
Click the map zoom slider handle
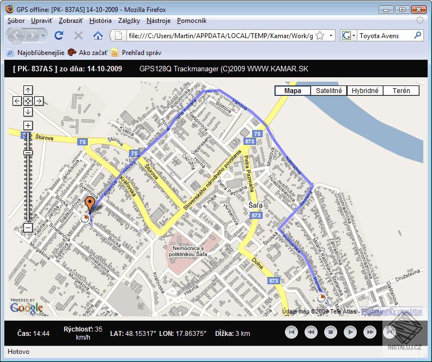coord(28,152)
